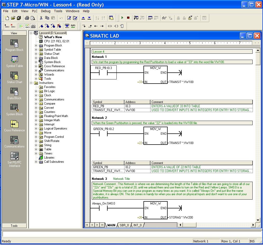Collapse the Instructions tree node

(x=31, y=83)
